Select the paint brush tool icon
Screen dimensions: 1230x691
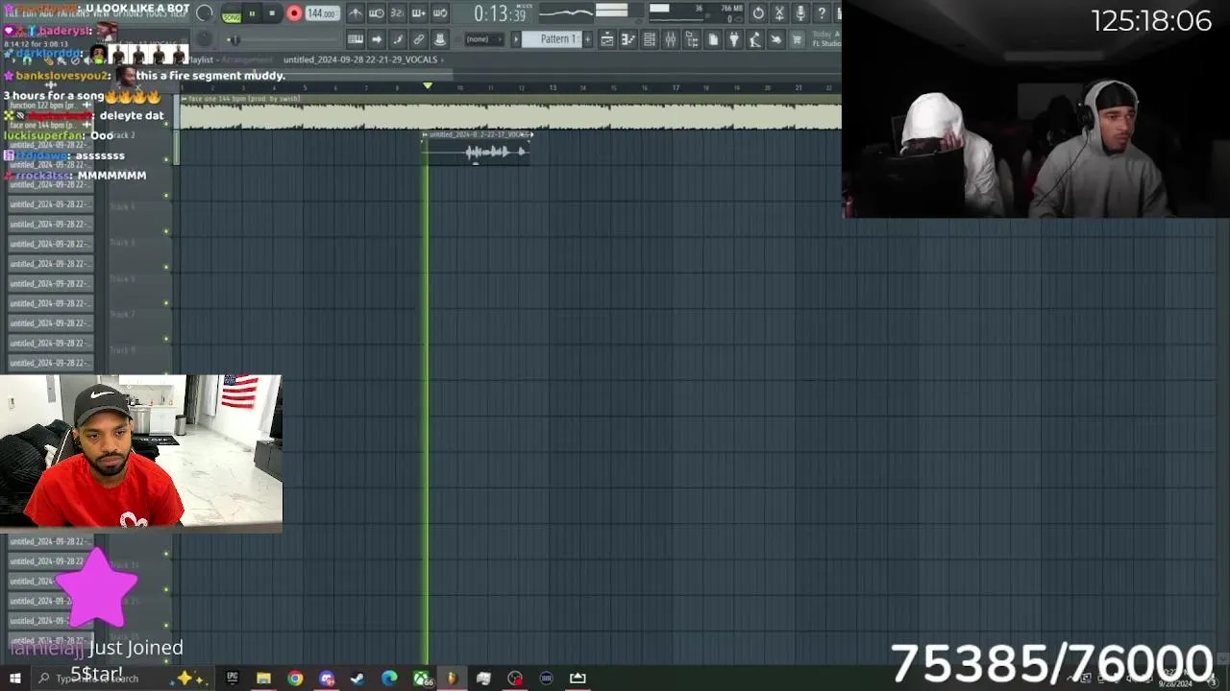[398, 39]
